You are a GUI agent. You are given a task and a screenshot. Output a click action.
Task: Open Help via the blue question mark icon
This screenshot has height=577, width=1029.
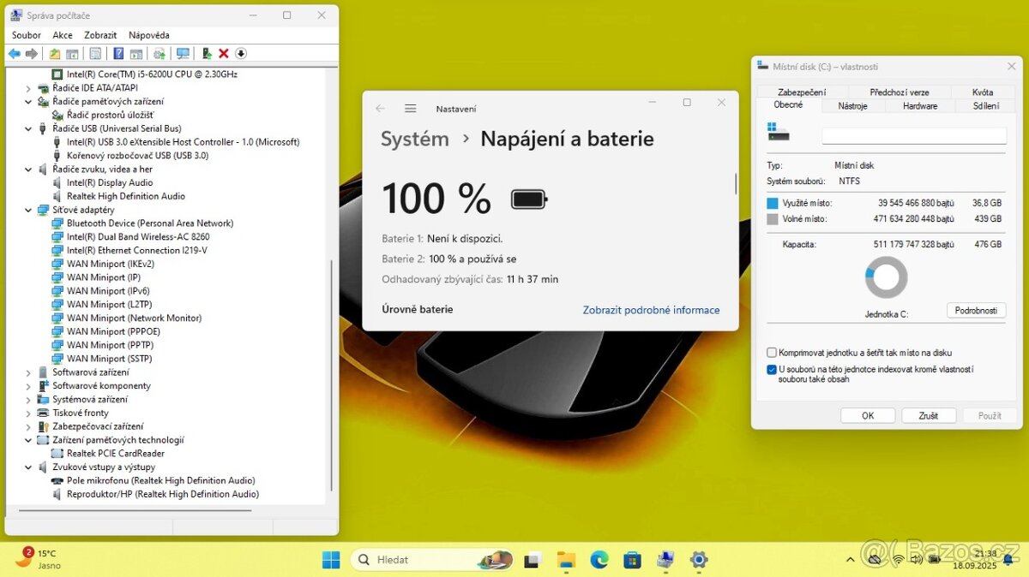pyautogui.click(x=117, y=53)
